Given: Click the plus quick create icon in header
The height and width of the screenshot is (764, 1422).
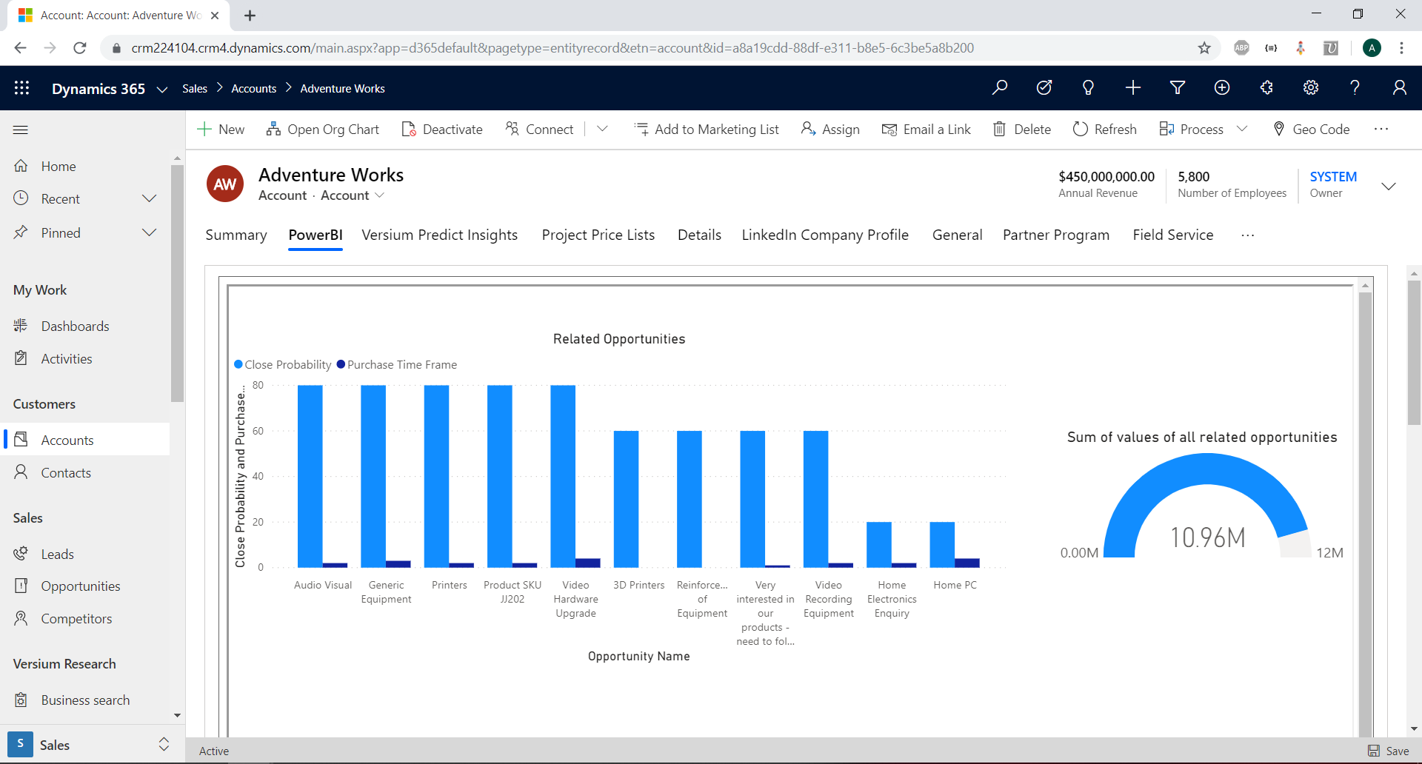Looking at the screenshot, I should coord(1133,88).
